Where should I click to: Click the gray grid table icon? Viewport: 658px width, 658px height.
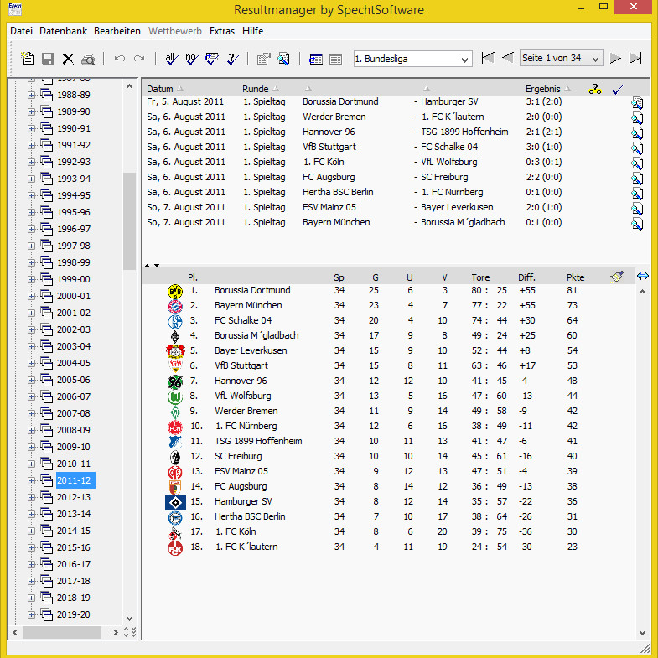(336, 60)
